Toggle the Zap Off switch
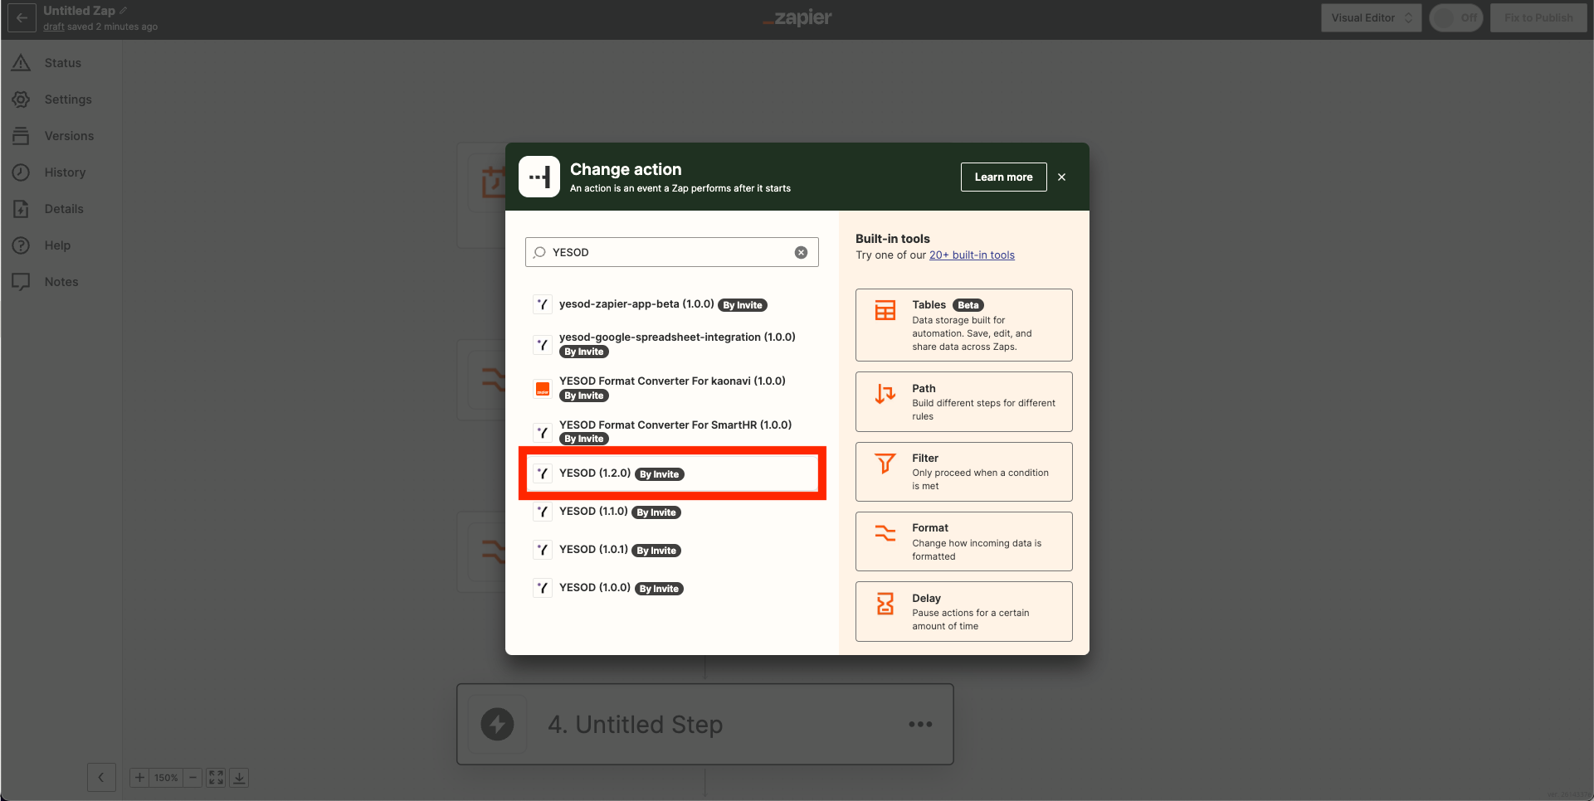The height and width of the screenshot is (801, 1594). 1456,17
